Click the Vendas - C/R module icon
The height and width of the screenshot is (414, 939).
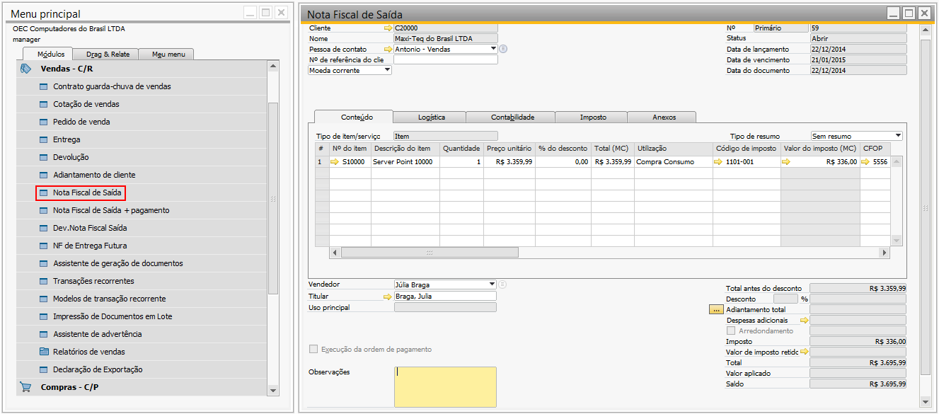(x=26, y=69)
